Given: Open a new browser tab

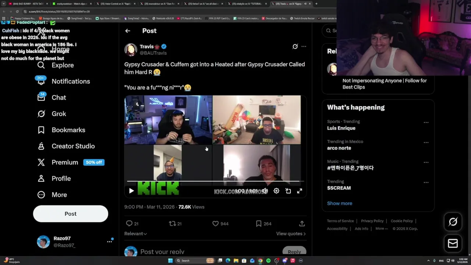Looking at the screenshot, I should pos(316,4).
